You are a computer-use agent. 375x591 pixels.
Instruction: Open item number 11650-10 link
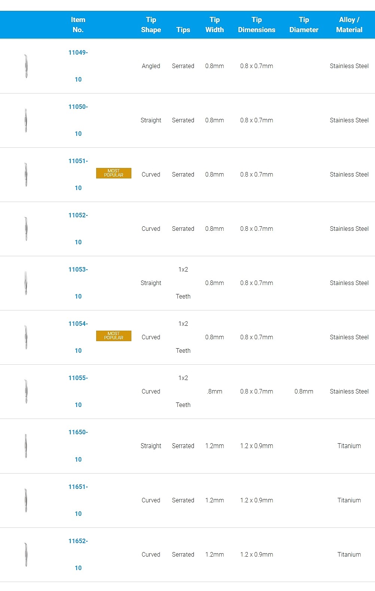pyautogui.click(x=78, y=446)
